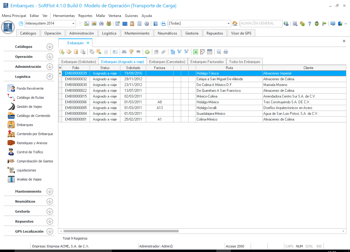Open the Interasystem 2014 theme dropdown

(74, 24)
